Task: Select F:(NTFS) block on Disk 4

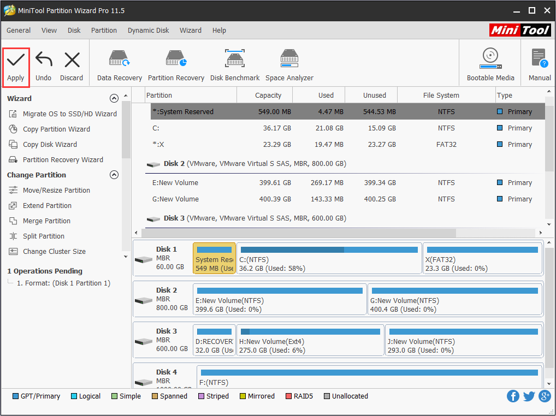Action: tap(370, 377)
